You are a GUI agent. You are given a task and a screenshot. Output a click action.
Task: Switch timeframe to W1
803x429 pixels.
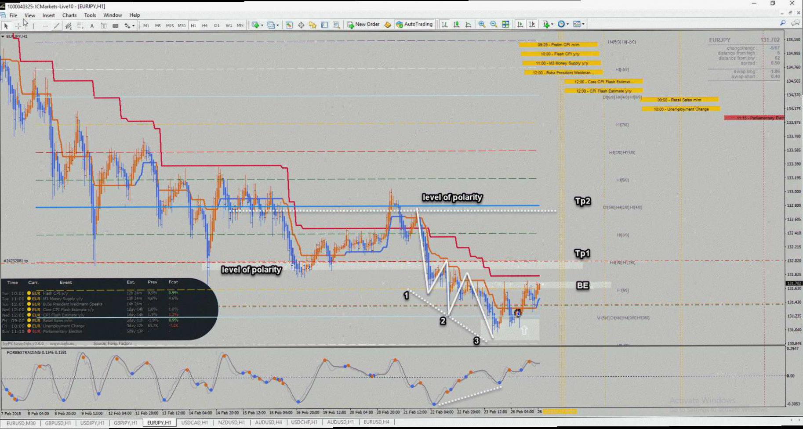229,26
